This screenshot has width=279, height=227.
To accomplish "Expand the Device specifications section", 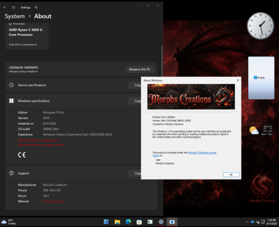I will pyautogui.click(x=73, y=85).
